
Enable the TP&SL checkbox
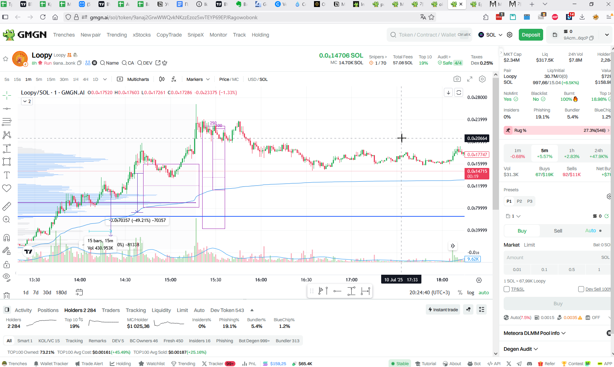[x=507, y=289]
